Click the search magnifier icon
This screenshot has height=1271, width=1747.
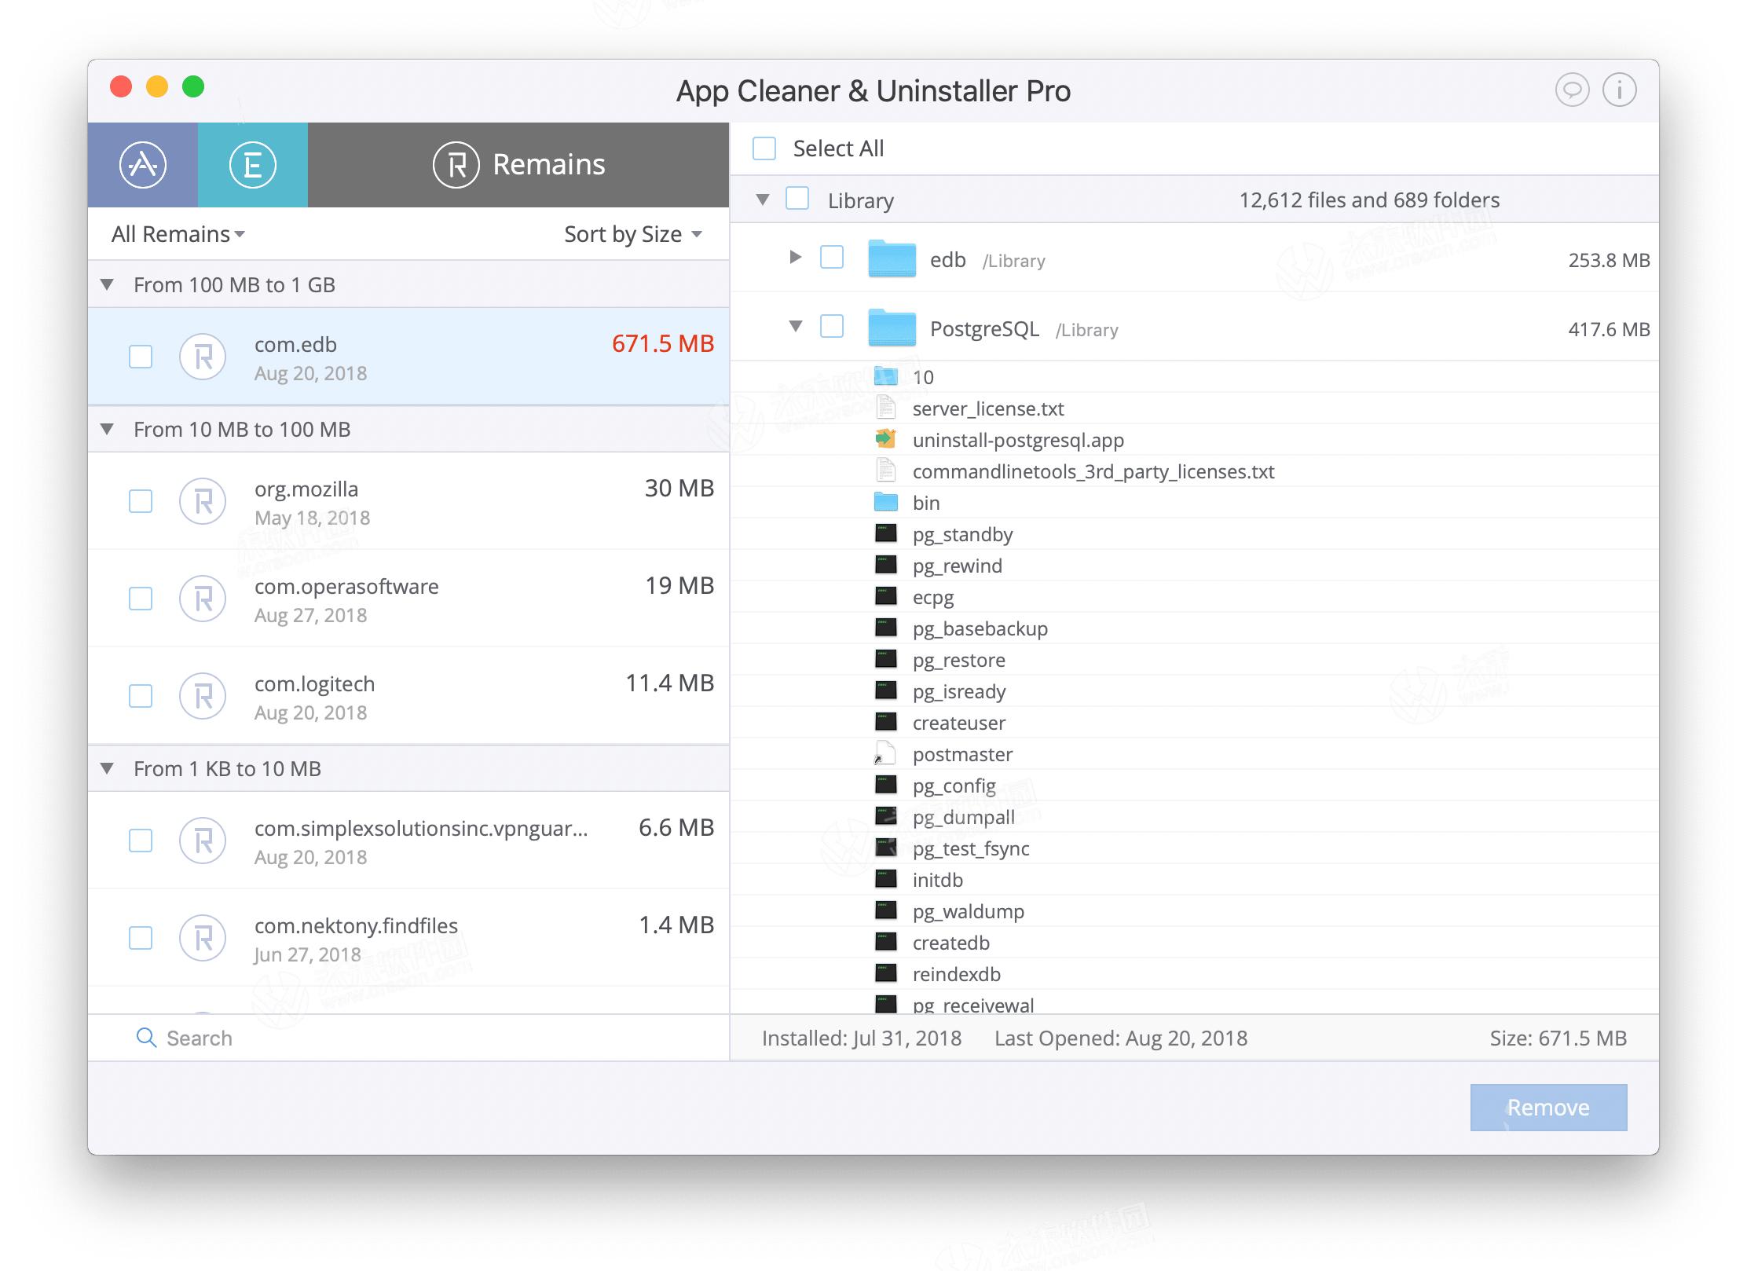pos(146,1038)
